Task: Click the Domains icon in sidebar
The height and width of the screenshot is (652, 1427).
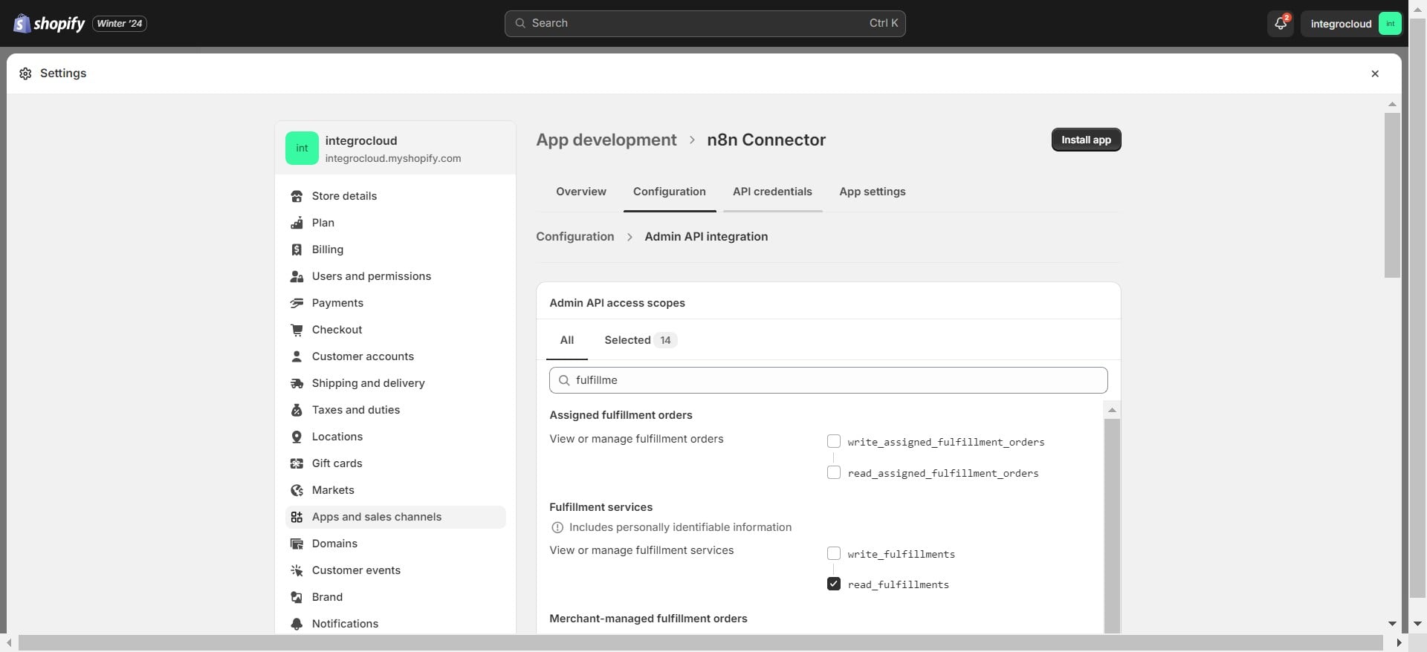Action: click(297, 544)
